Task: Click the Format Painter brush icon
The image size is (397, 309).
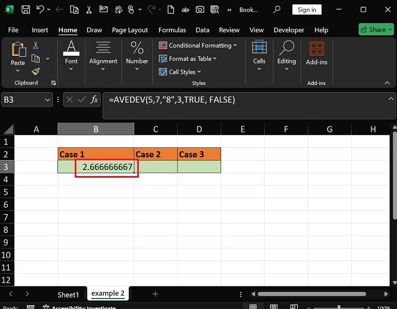Action: (x=36, y=71)
